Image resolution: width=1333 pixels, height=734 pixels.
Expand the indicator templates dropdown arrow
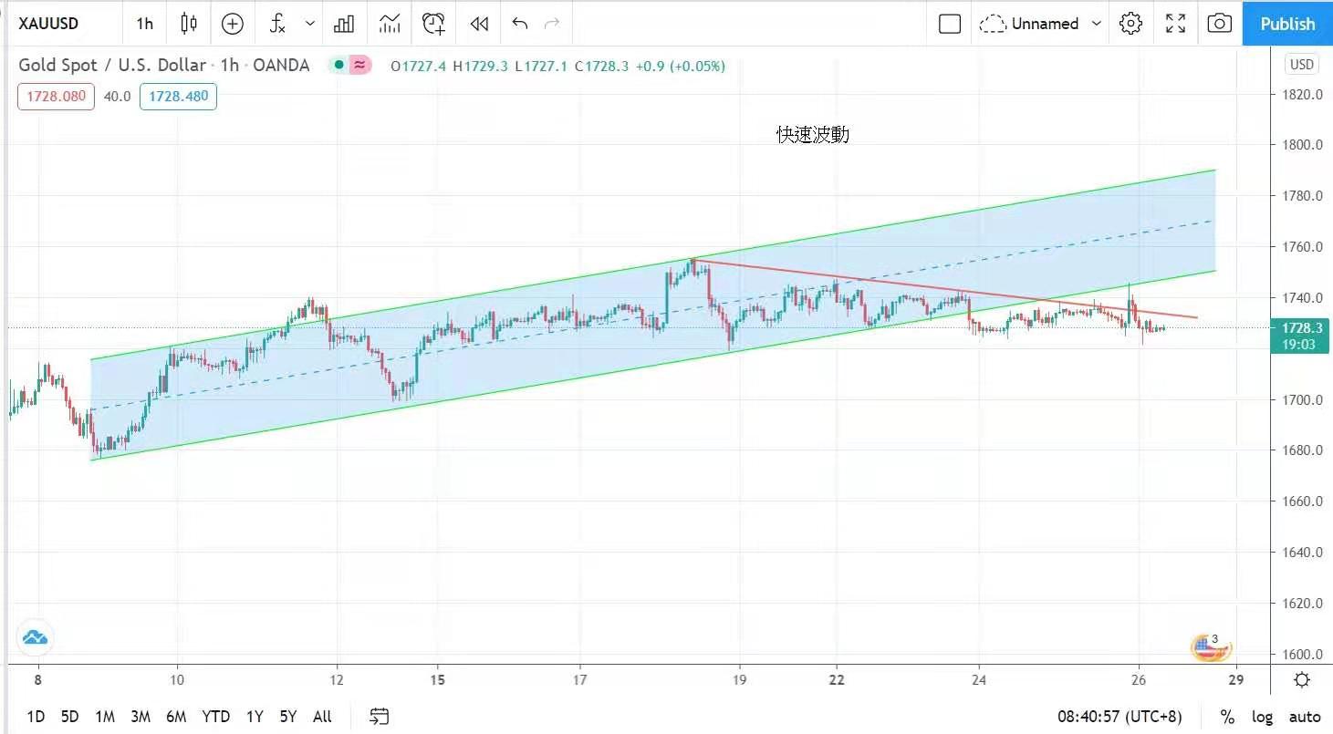[311, 24]
